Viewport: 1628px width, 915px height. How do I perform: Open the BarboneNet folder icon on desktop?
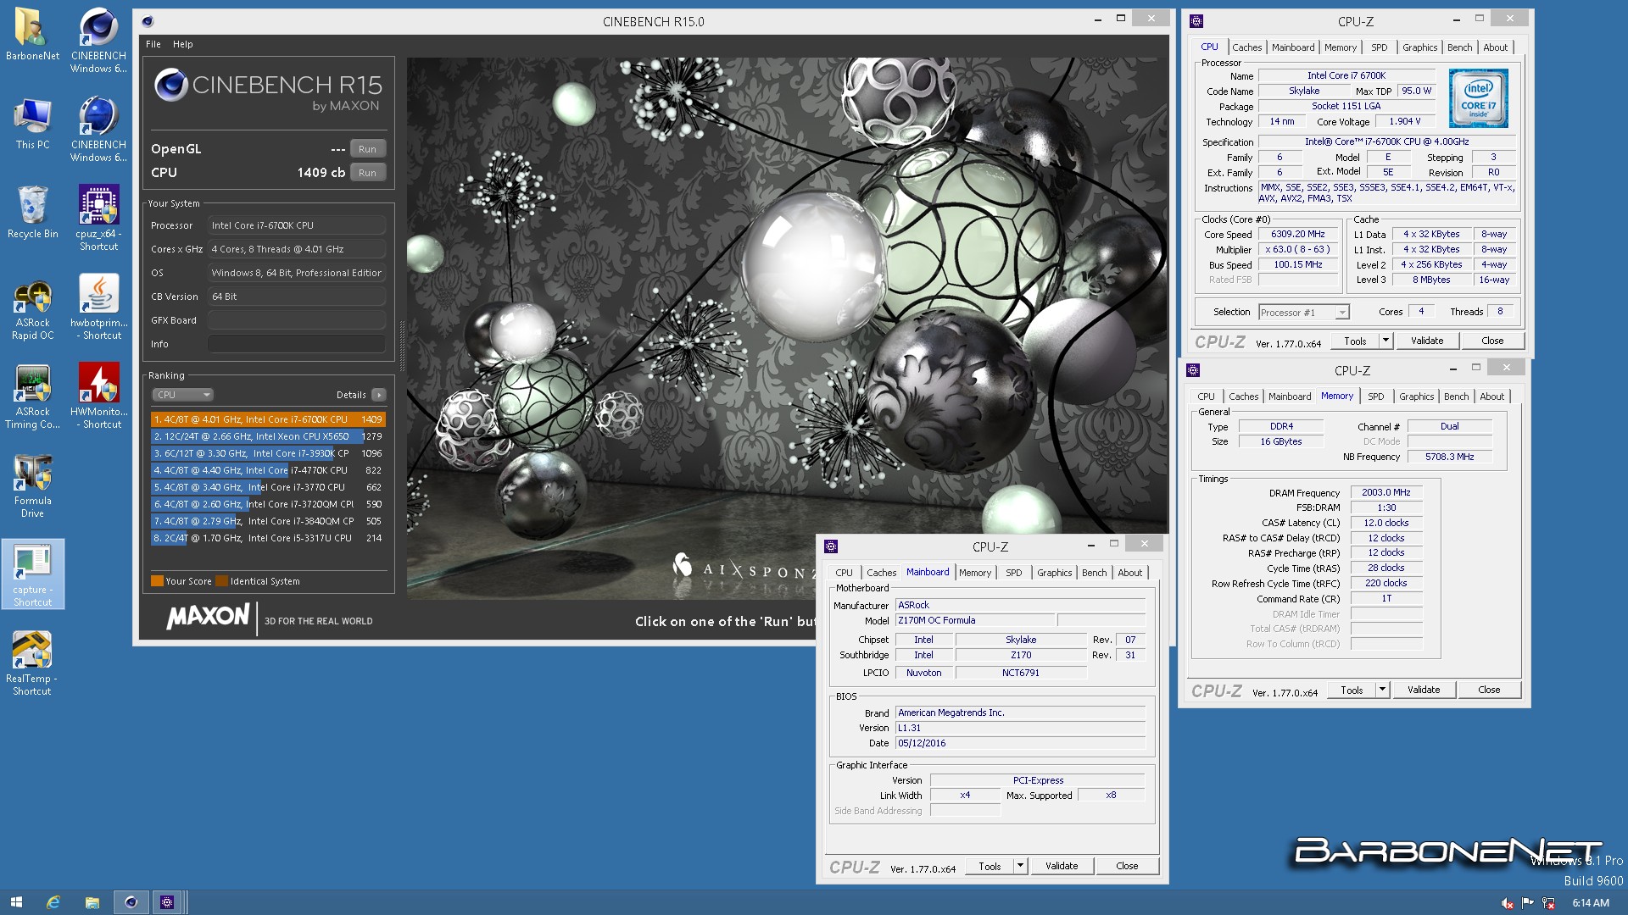pyautogui.click(x=32, y=35)
